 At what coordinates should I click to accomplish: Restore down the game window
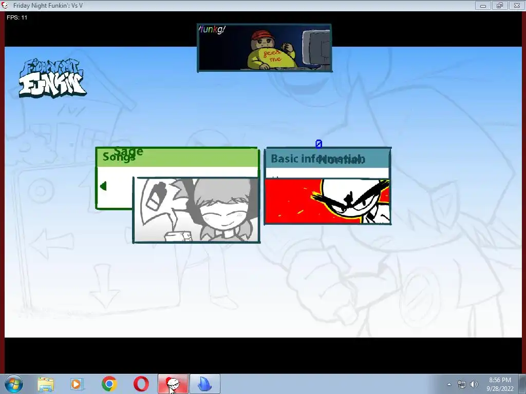pos(500,5)
